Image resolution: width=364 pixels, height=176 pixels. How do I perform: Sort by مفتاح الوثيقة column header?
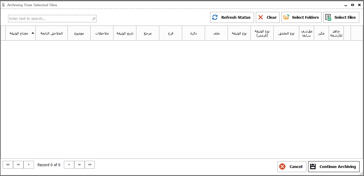[x=21, y=33]
